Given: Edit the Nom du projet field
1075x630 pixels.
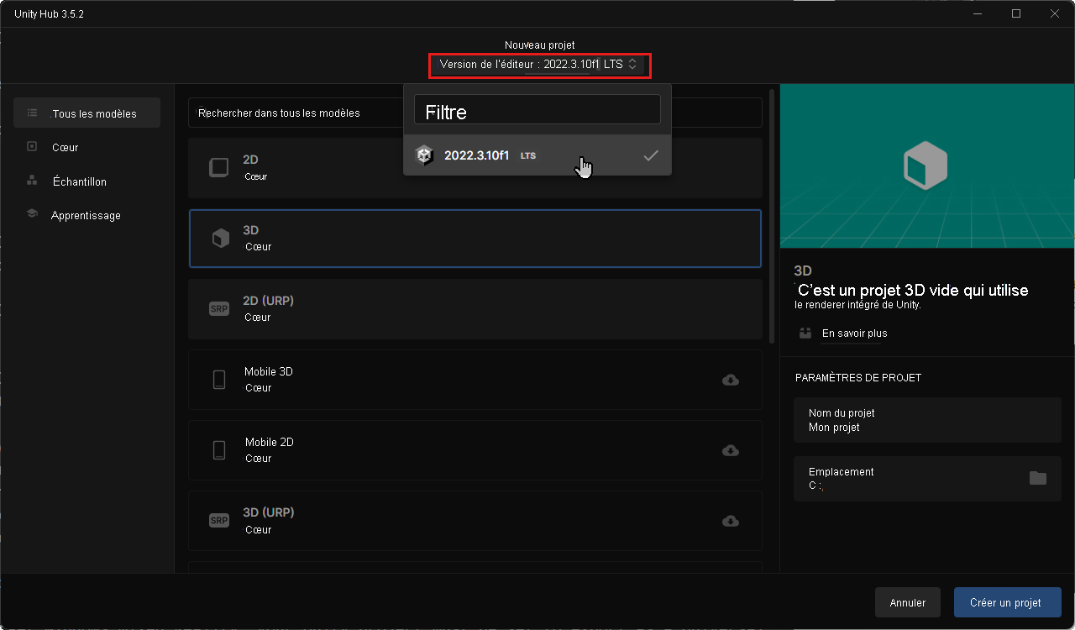Looking at the screenshot, I should 927,420.
